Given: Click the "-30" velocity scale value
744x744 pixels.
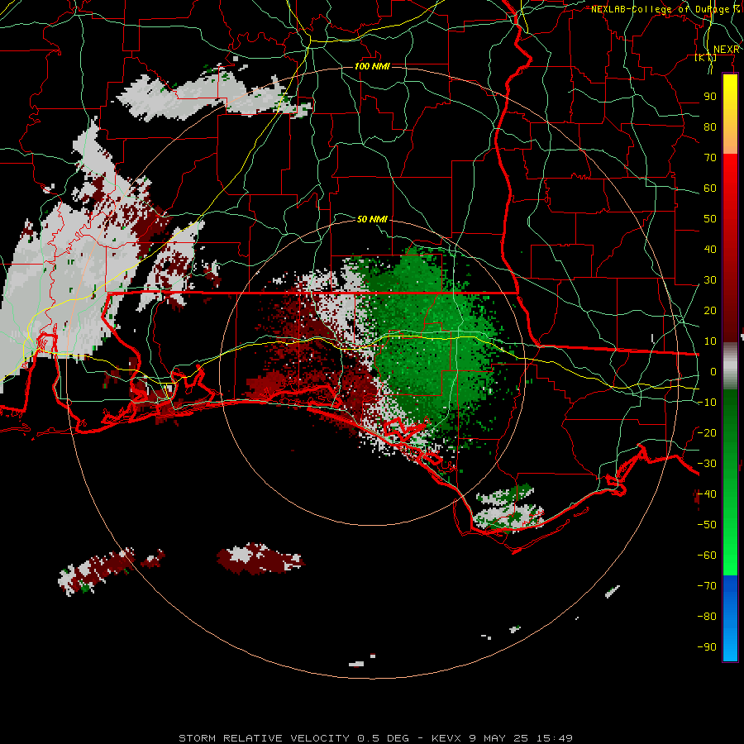Looking at the screenshot, I should point(707,464).
